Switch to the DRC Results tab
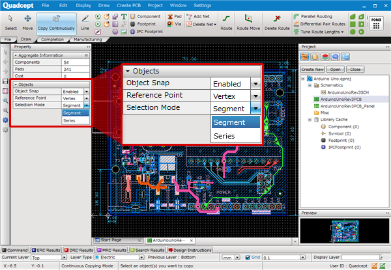Screen dimensions: 391x270 tap(79, 250)
